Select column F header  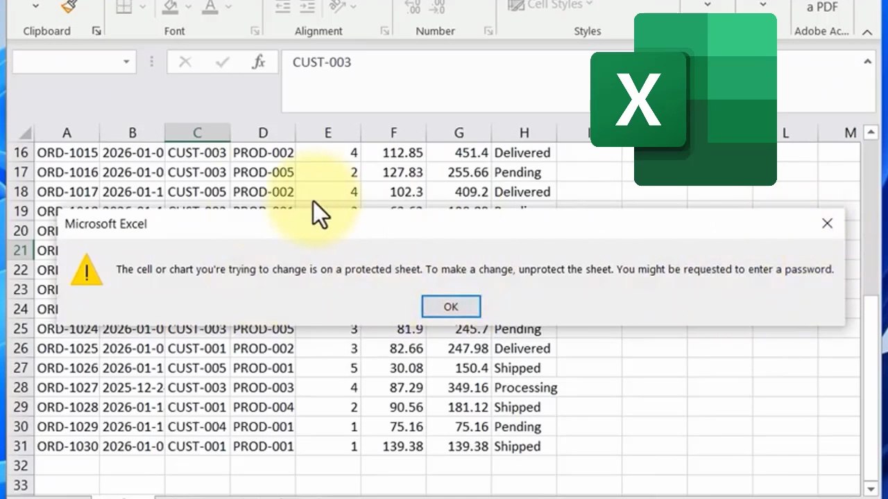(x=393, y=132)
